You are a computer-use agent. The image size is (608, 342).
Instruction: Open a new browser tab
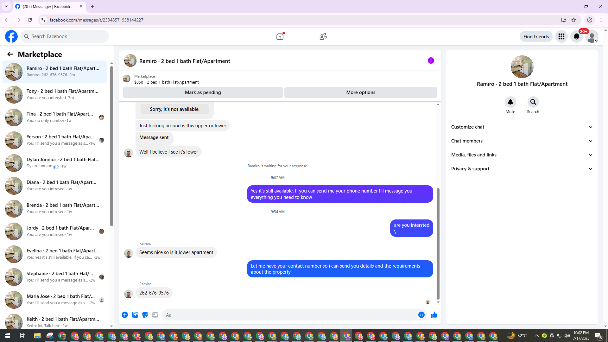(92, 6)
